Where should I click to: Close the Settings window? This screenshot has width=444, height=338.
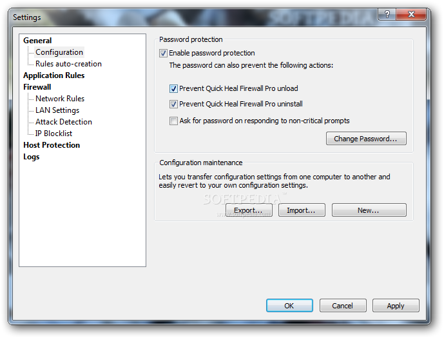point(411,14)
